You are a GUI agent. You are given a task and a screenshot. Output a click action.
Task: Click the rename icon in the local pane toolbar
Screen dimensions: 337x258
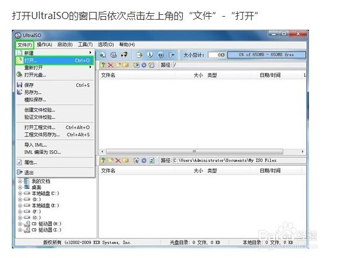click(126, 160)
